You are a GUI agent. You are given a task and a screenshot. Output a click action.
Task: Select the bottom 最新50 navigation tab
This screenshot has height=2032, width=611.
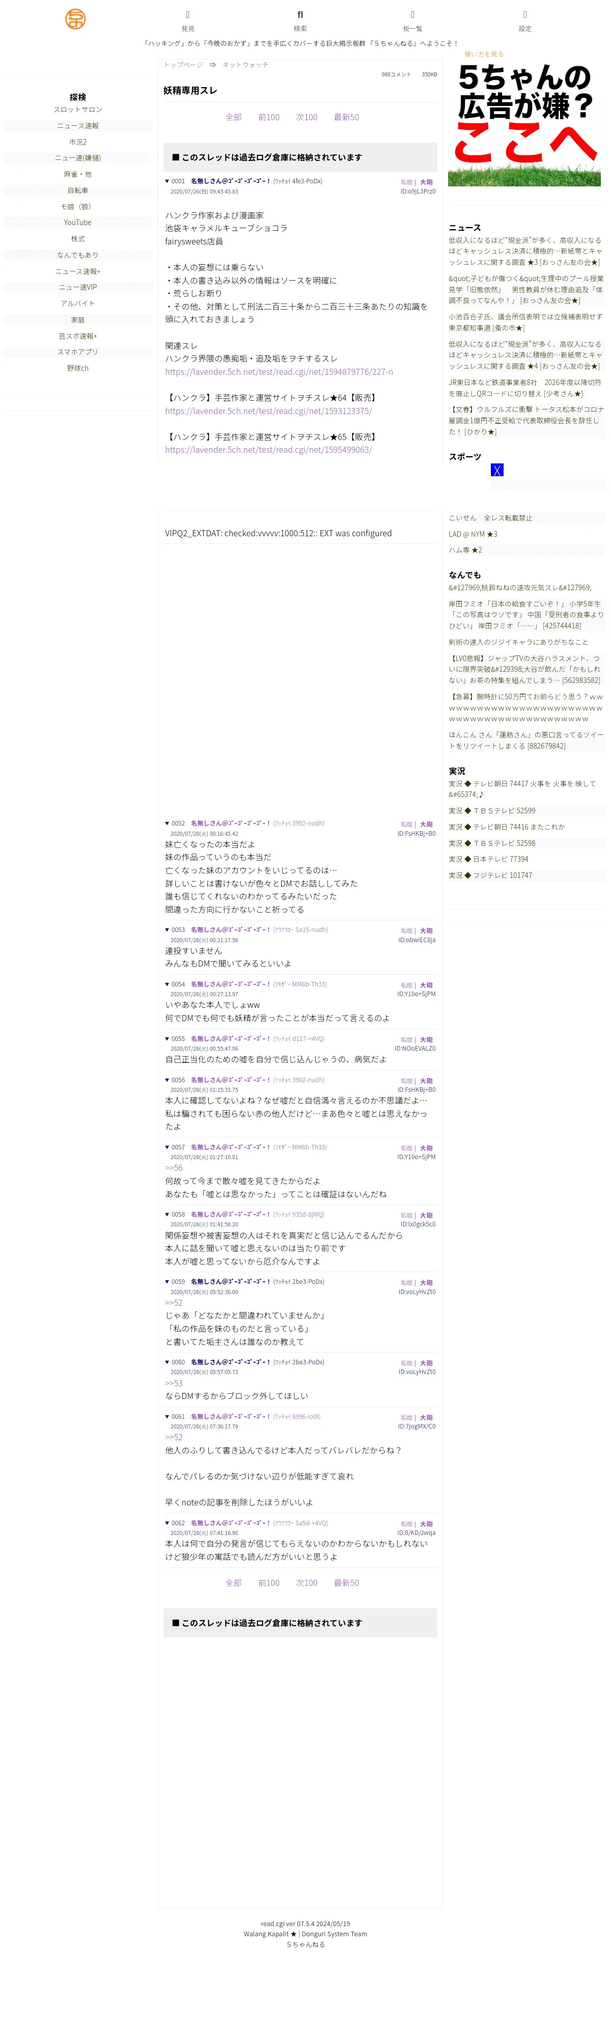pos(346,1583)
